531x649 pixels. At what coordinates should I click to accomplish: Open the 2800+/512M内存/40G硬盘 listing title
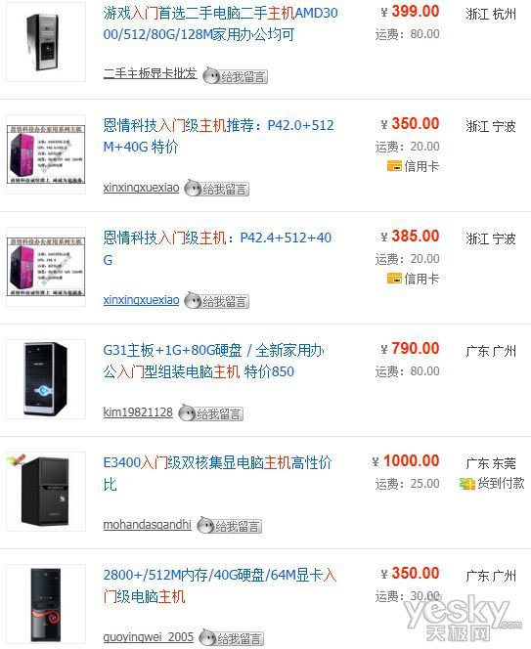click(x=220, y=585)
